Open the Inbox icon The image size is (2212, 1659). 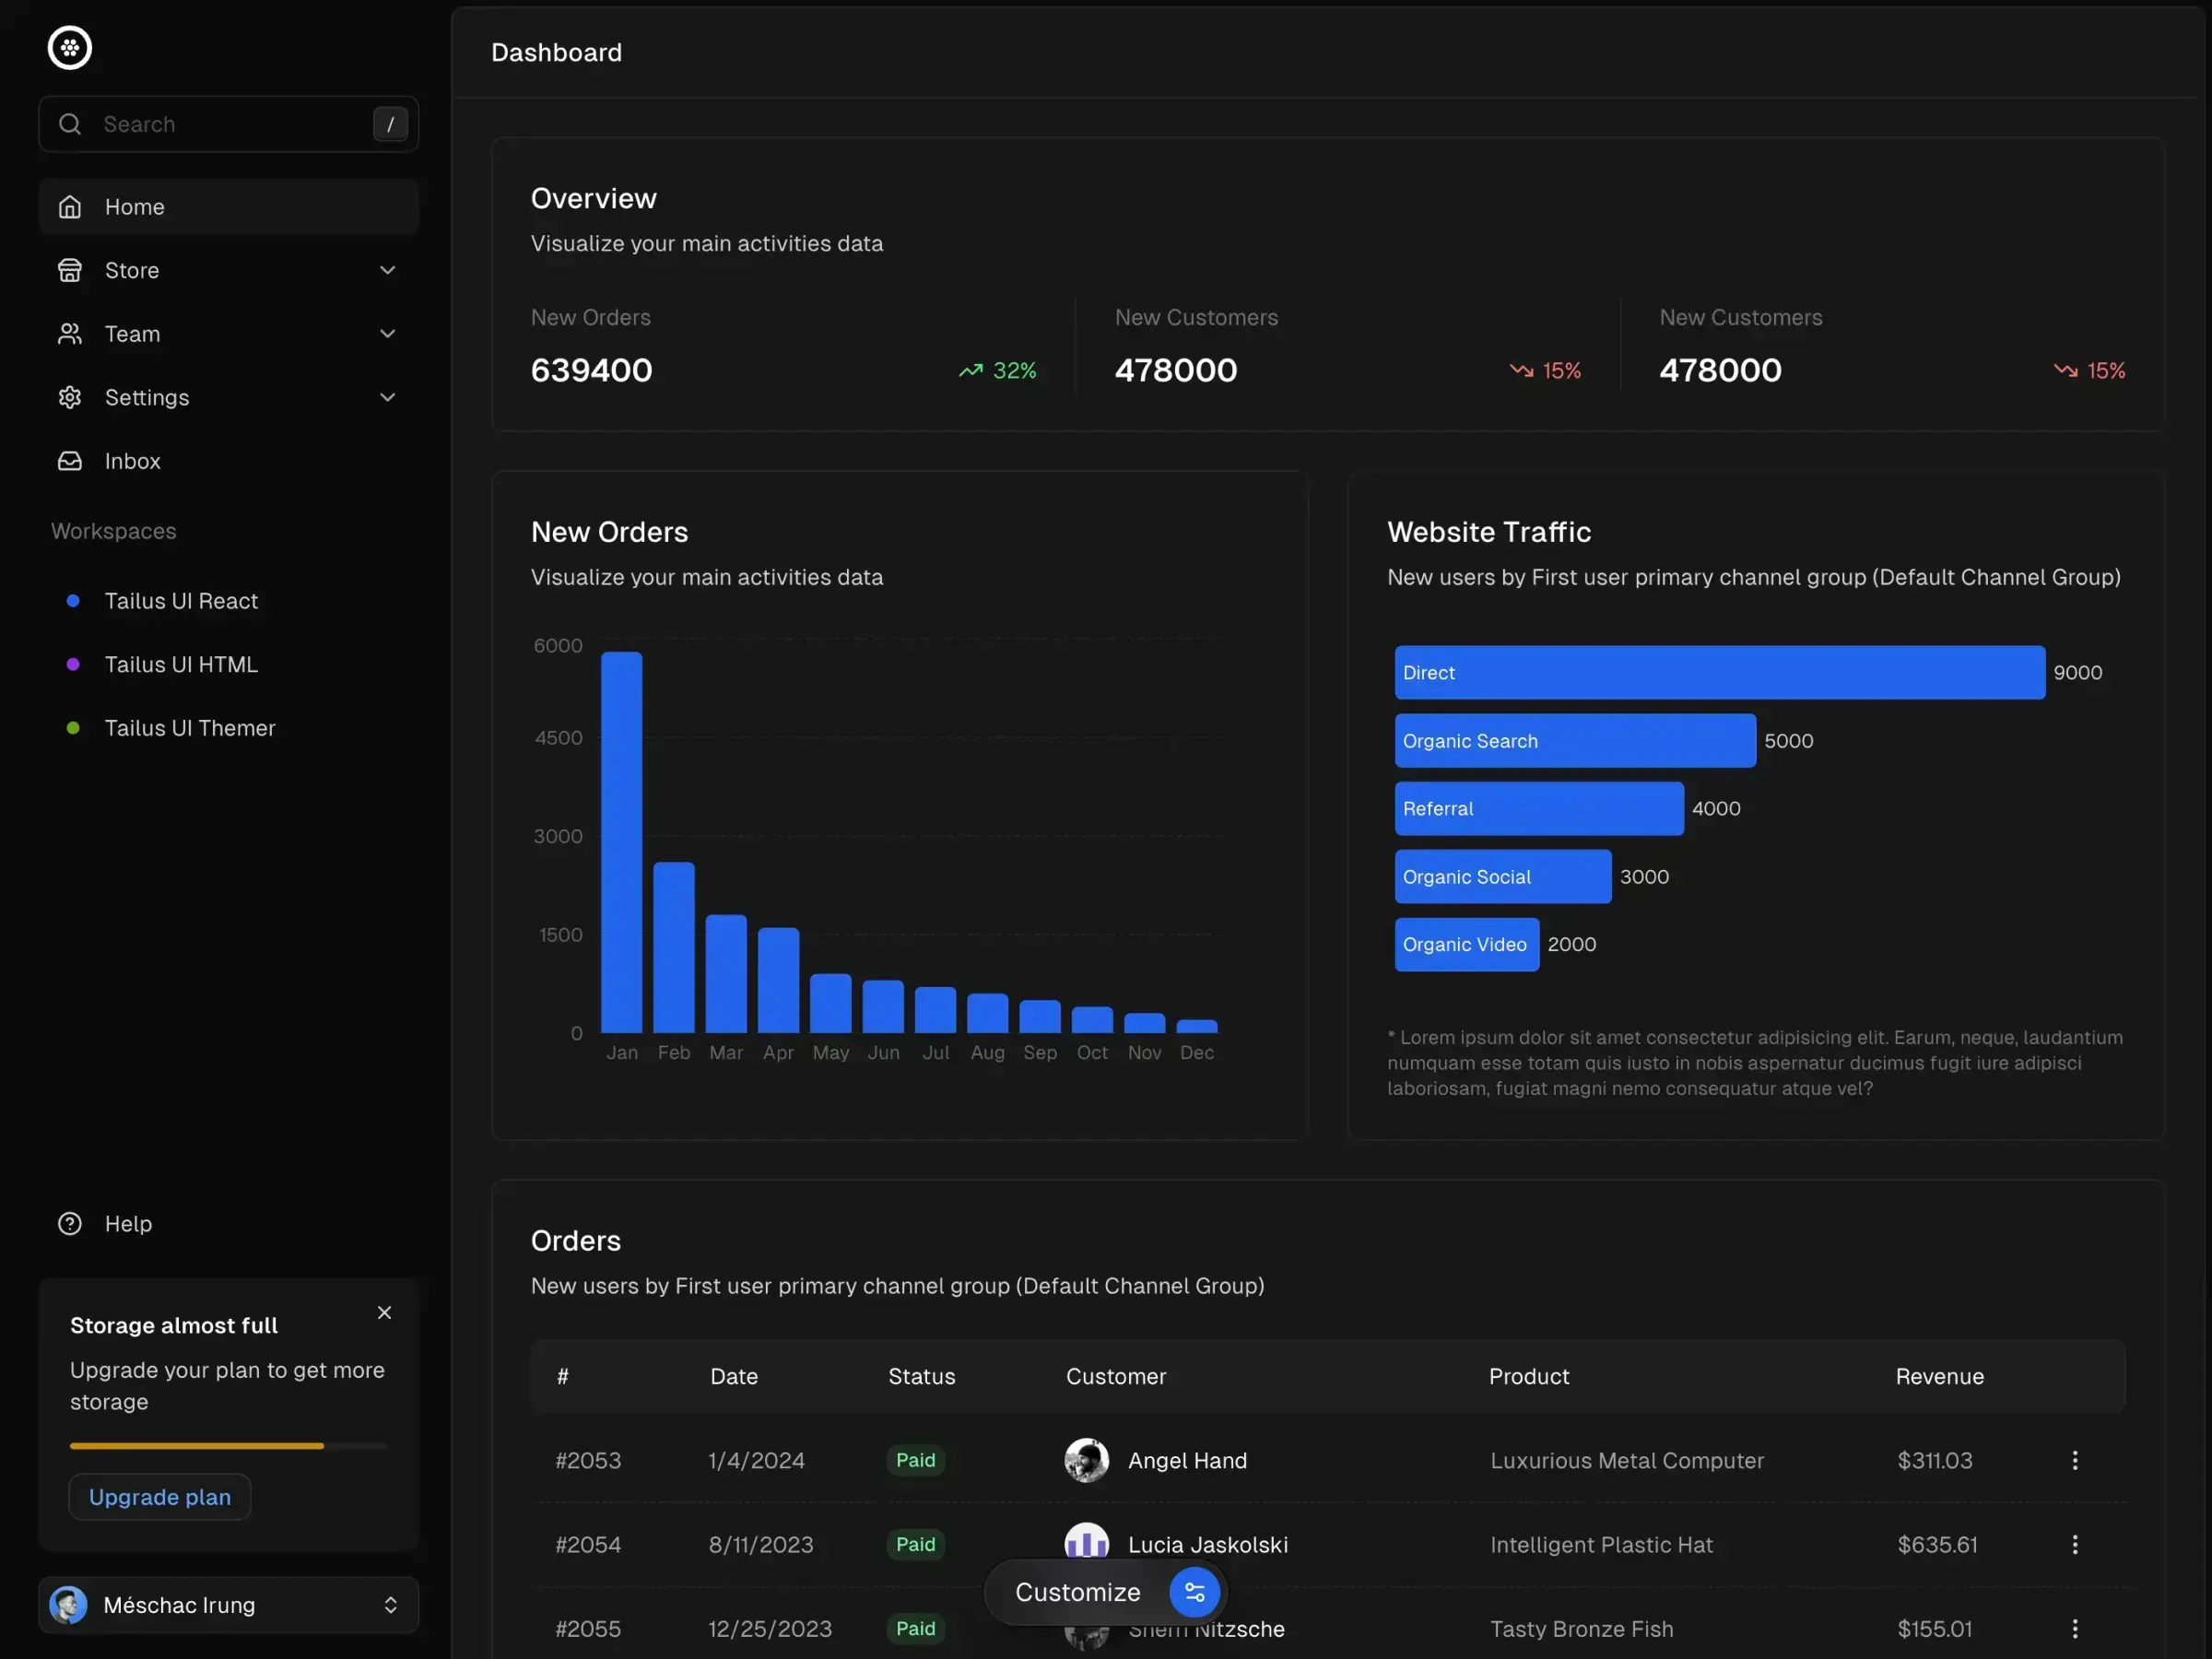(x=69, y=461)
